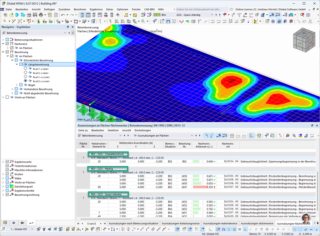Click the previous load case arrow button

216,15
